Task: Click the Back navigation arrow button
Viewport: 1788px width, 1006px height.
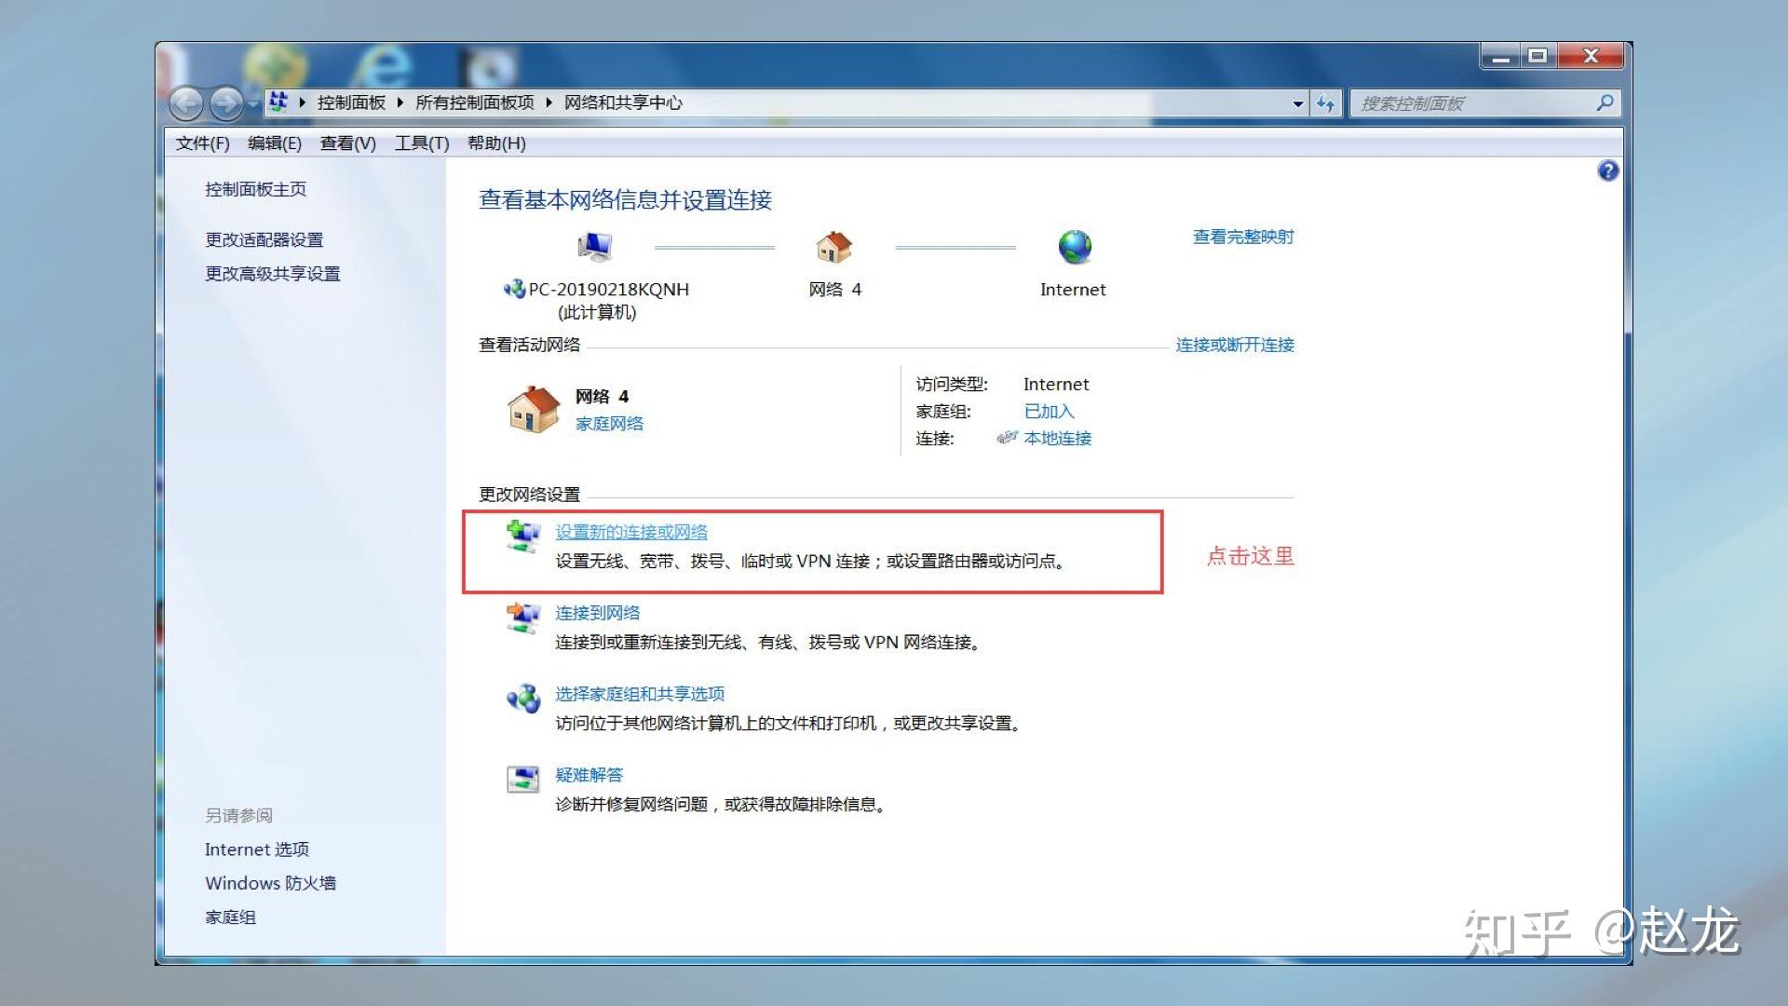Action: [x=186, y=103]
